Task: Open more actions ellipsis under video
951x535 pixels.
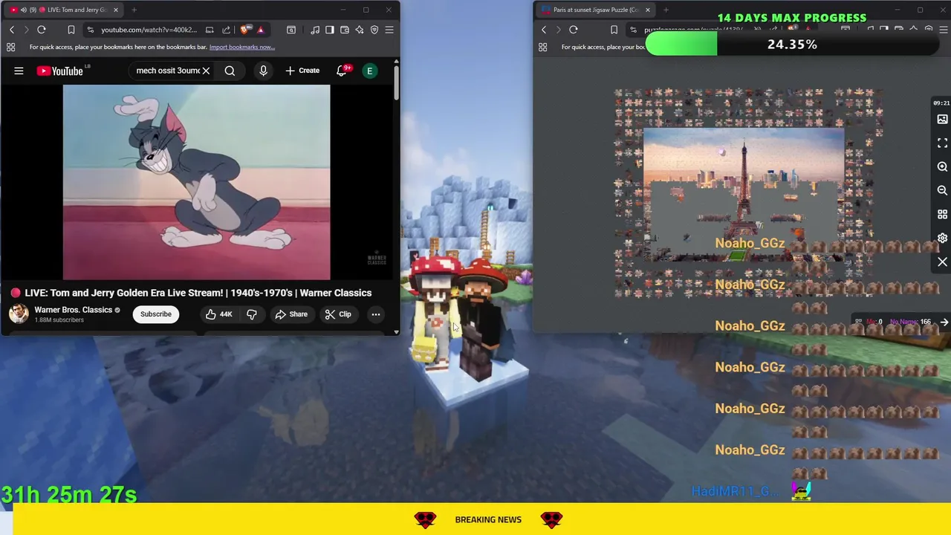Action: [376, 314]
